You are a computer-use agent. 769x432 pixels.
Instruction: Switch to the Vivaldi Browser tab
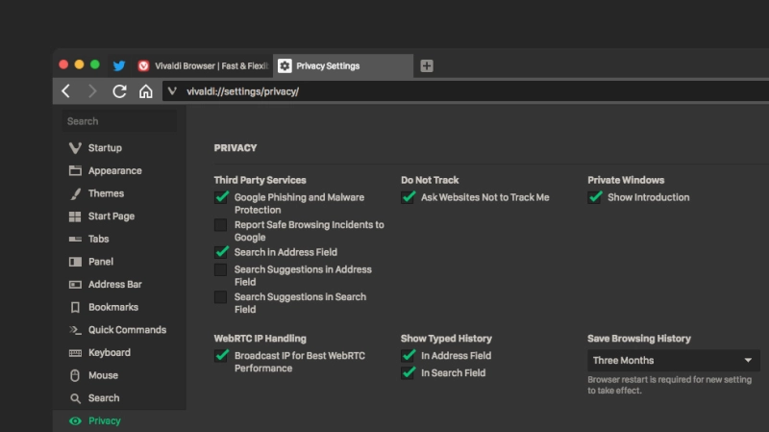(x=203, y=65)
